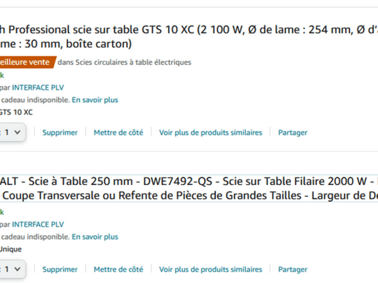Screen dimensions: 378x283
Task: Open the Bosch GTS 10 XC product title
Action: [x=189, y=36]
